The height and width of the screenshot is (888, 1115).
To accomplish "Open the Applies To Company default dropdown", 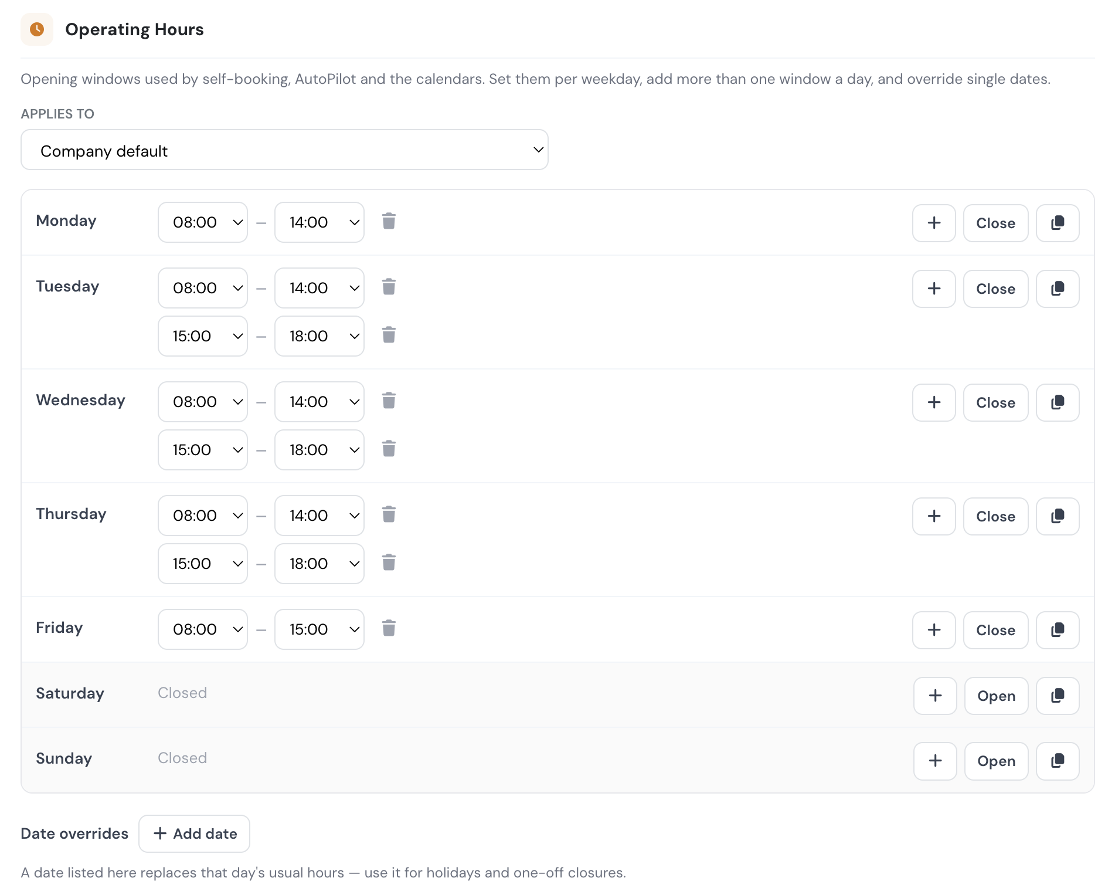I will pos(284,150).
